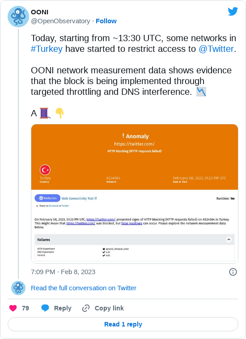The height and width of the screenshot is (339, 246).
Task: Open the false positives link
Action: click(131, 223)
